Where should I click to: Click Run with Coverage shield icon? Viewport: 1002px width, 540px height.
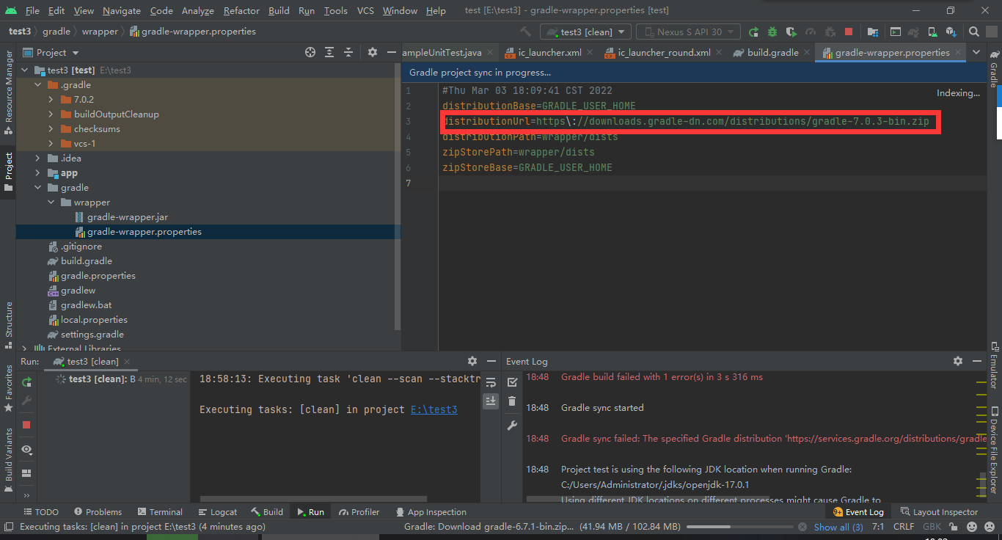[791, 32]
